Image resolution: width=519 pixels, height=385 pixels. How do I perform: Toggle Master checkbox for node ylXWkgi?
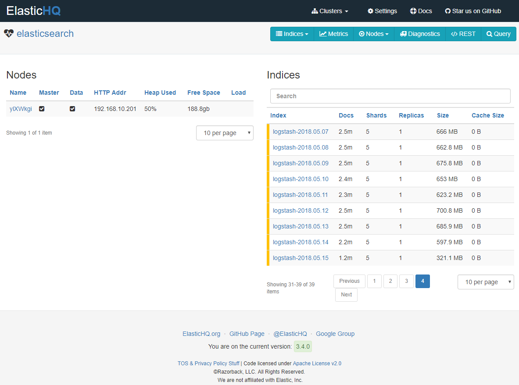coord(42,109)
